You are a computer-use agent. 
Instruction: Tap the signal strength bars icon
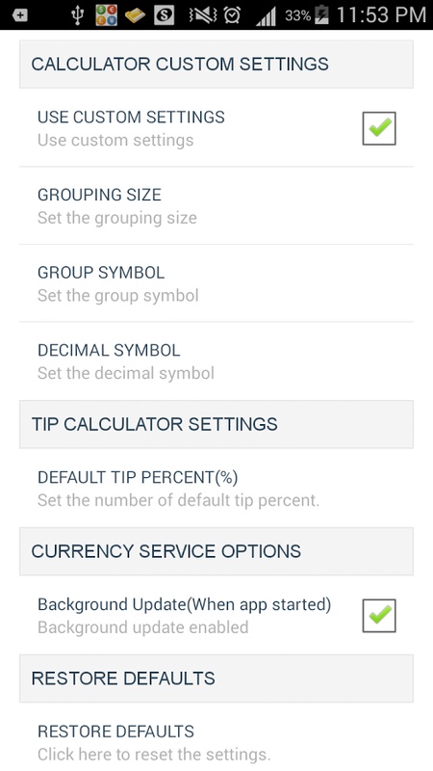(266, 16)
